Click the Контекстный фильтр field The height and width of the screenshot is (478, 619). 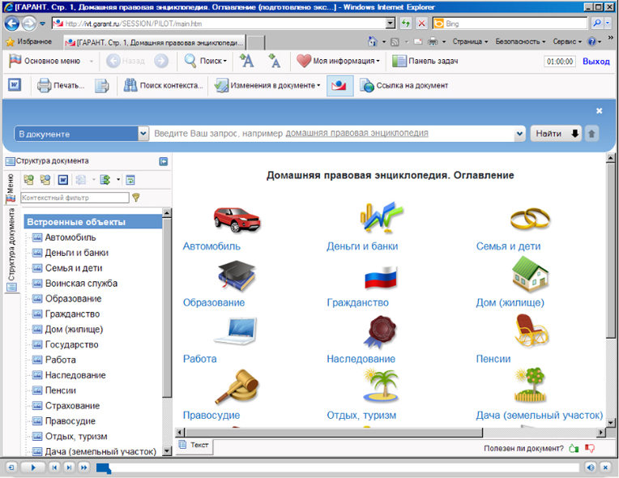(x=75, y=198)
